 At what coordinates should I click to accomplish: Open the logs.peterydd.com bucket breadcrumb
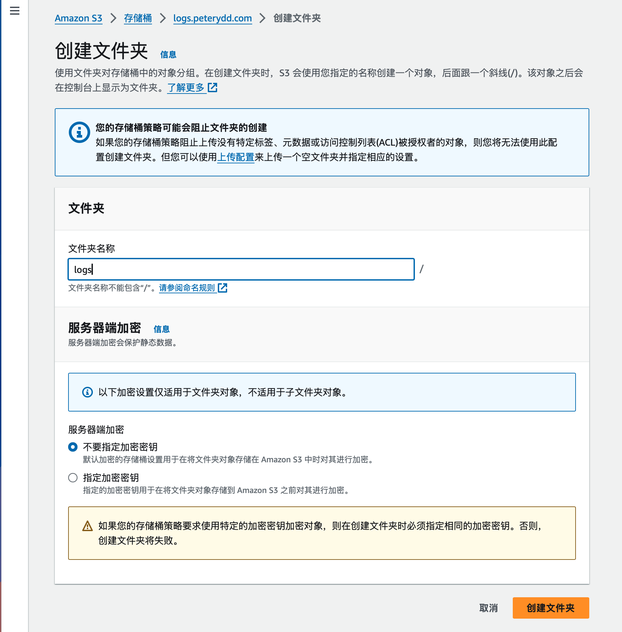212,18
